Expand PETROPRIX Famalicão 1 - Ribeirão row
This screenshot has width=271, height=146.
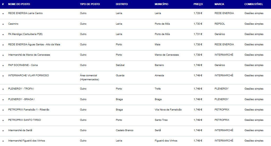(3, 110)
